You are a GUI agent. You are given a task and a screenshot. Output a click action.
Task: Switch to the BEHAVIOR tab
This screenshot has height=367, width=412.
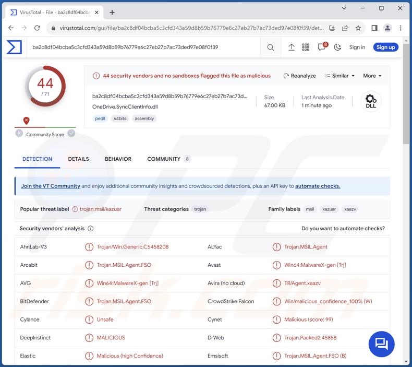tap(118, 159)
